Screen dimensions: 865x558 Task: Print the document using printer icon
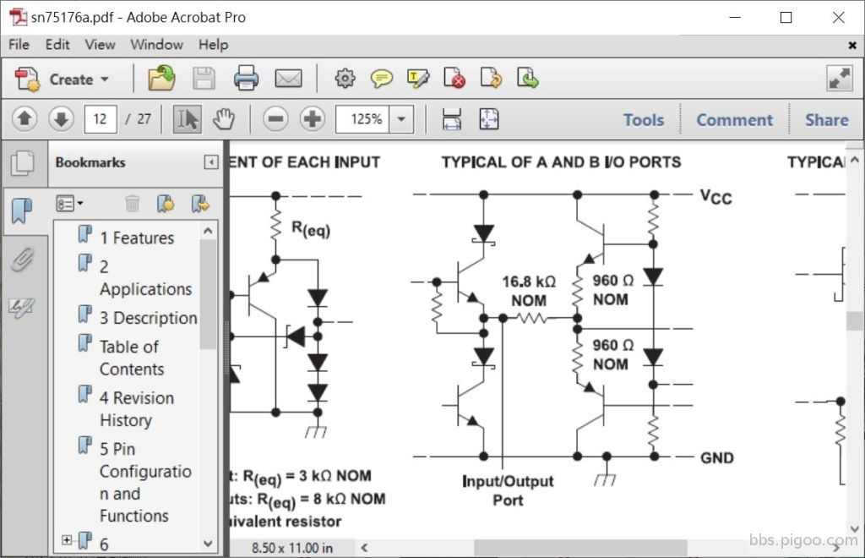point(246,79)
